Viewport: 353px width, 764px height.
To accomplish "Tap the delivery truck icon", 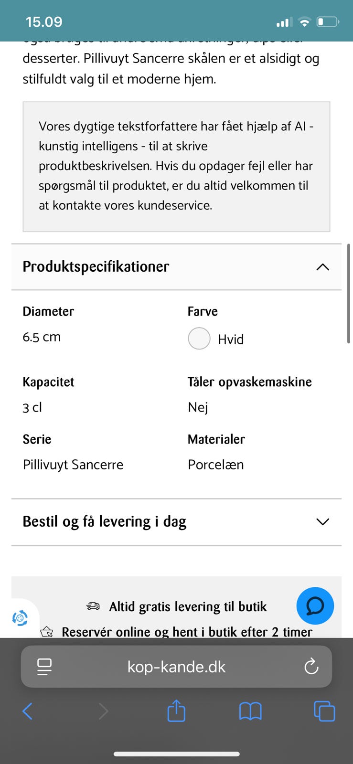I will [93, 606].
